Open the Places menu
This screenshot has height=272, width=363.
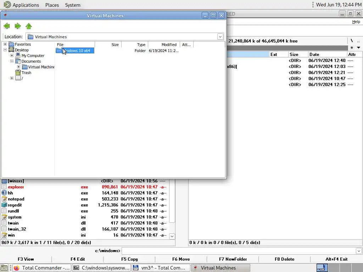52,5
